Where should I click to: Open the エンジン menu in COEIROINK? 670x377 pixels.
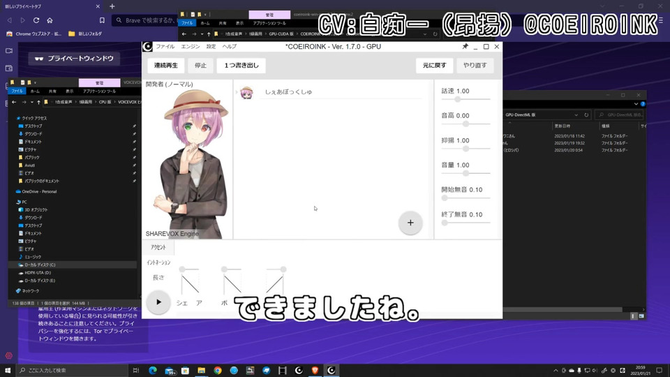pos(190,47)
